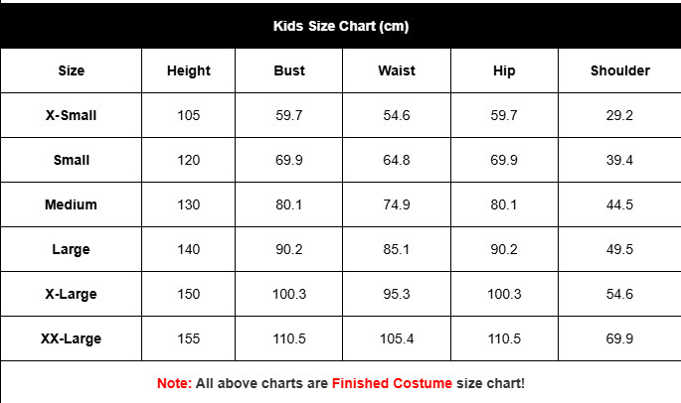
Task: Select the Bust column header
Action: pos(289,70)
